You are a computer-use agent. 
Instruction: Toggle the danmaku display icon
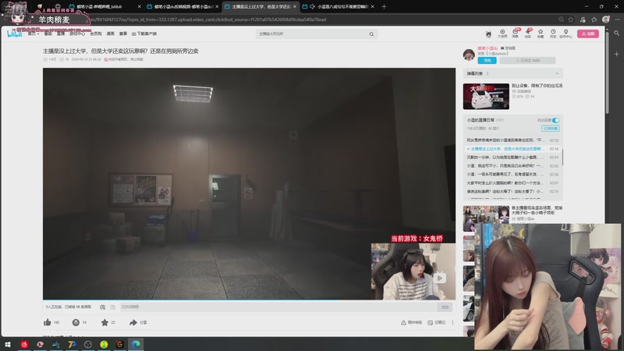[103, 307]
